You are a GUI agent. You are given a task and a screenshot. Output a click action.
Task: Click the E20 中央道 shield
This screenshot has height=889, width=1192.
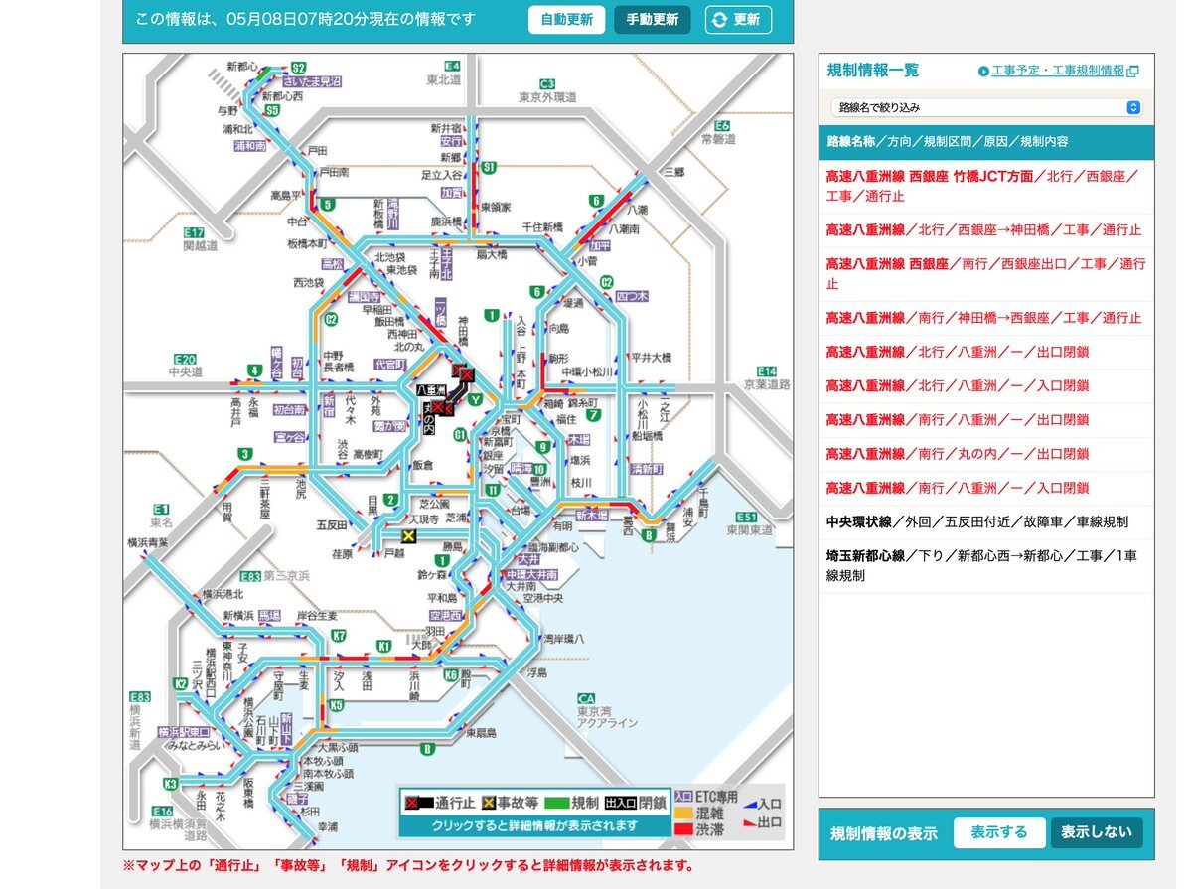[185, 359]
